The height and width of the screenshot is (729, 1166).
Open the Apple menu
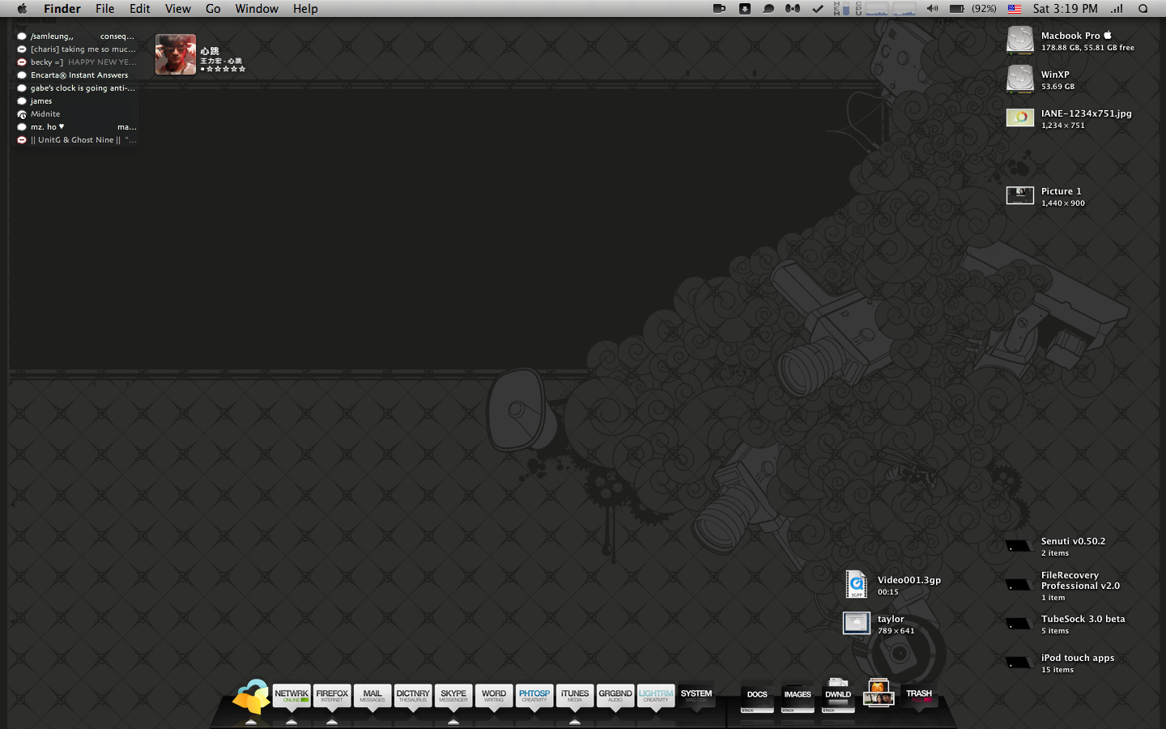(x=22, y=9)
